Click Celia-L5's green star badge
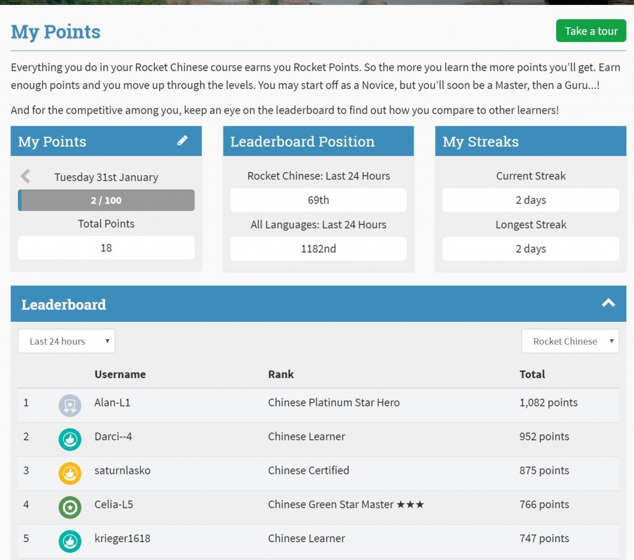Viewport: 634px width, 560px height. pos(70,507)
